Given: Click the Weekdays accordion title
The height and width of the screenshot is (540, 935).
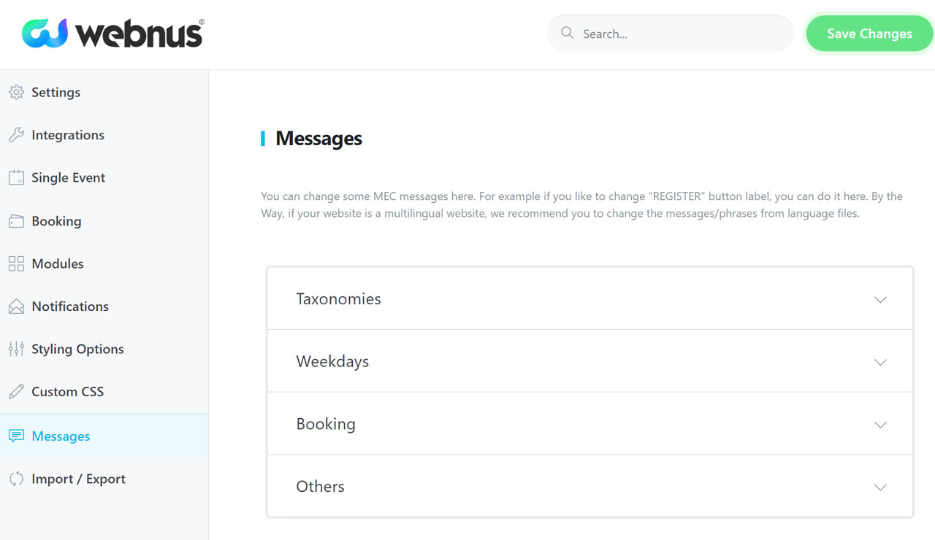Looking at the screenshot, I should [332, 362].
